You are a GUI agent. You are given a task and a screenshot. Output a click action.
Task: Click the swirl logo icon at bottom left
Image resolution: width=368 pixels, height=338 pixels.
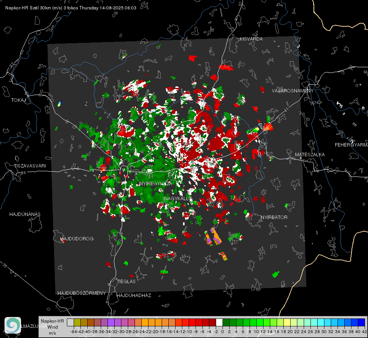coord(13,325)
